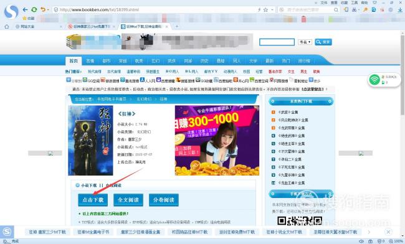Click the 狂神 book cover image
405x244 pixels.
coord(90,140)
